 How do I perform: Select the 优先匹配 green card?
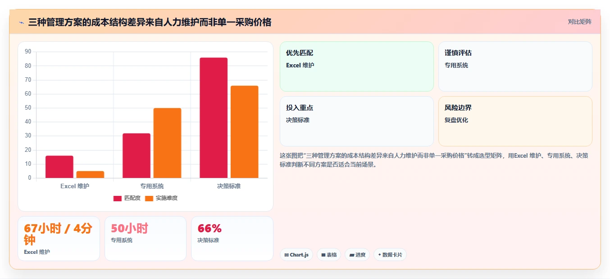357,66
